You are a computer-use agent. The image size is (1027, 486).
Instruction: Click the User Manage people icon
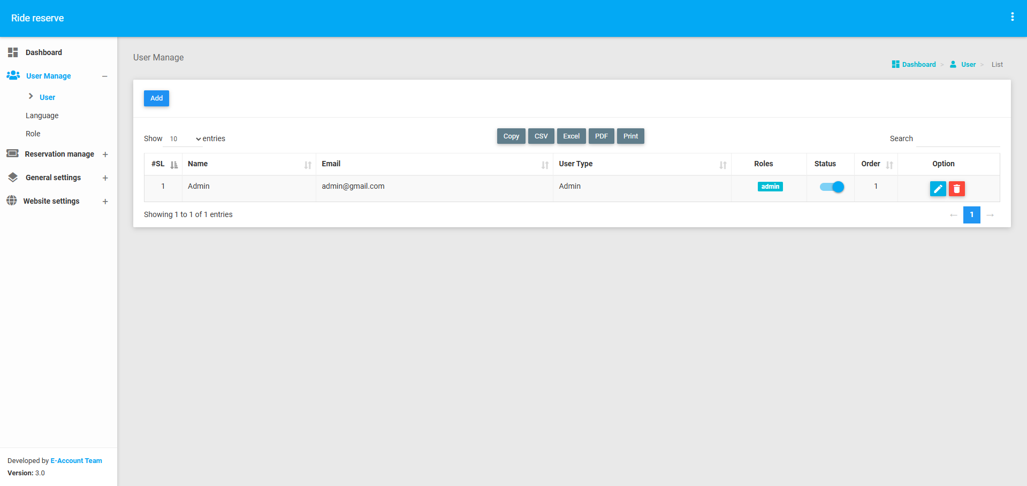click(x=13, y=76)
